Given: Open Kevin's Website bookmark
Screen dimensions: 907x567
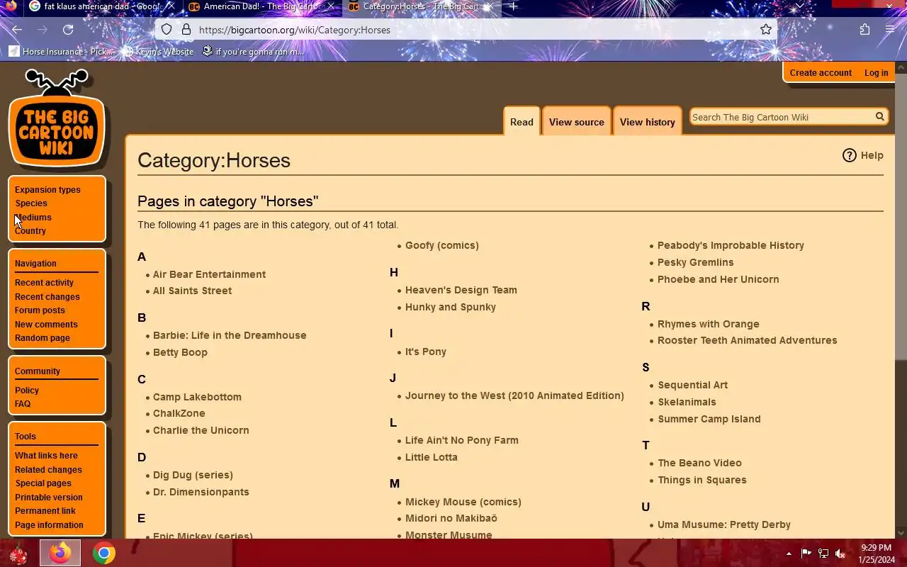Looking at the screenshot, I should [x=158, y=51].
